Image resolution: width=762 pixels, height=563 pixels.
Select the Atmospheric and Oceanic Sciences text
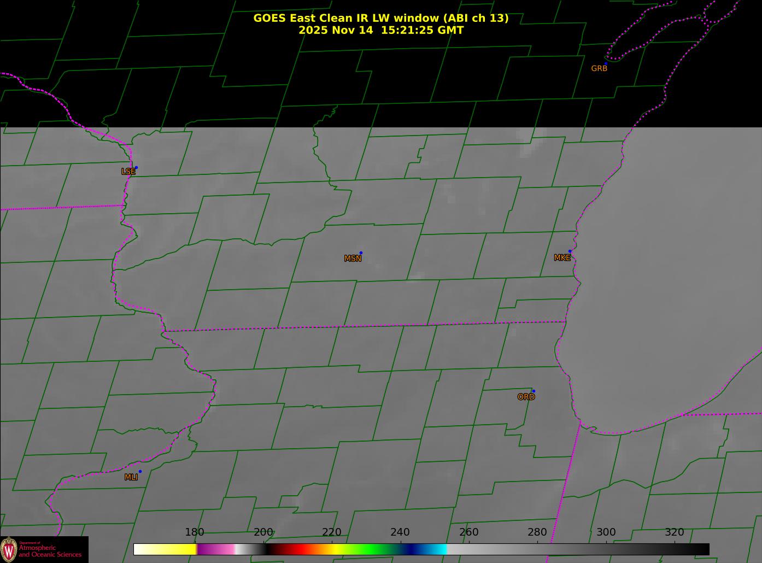point(50,551)
